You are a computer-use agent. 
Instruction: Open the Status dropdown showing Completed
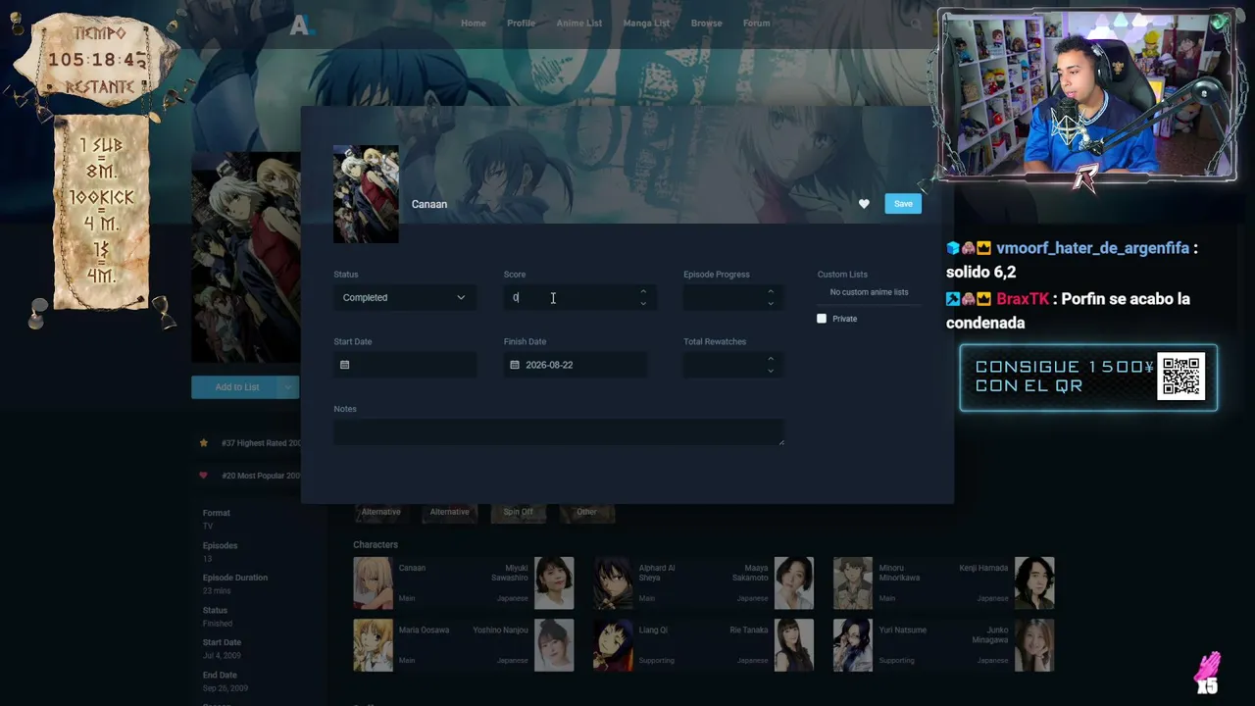(x=405, y=297)
